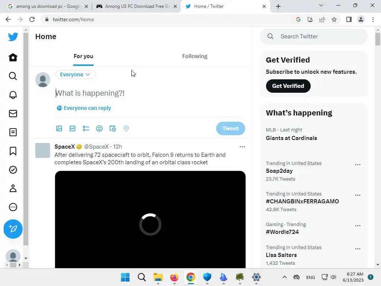Image resolution: width=381 pixels, height=286 pixels.
Task: Open Chrome profile avatar menu
Action: coord(361,19)
